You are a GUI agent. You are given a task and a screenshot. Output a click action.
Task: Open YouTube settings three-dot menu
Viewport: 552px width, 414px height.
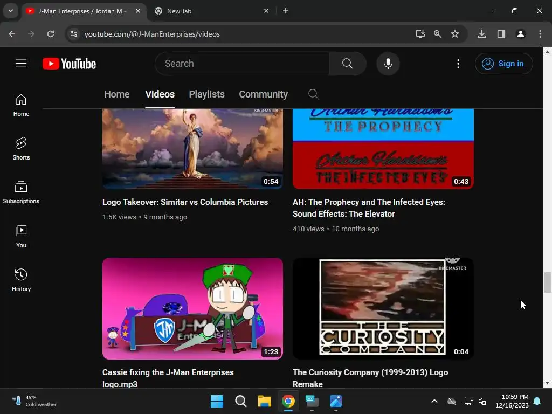click(x=458, y=64)
